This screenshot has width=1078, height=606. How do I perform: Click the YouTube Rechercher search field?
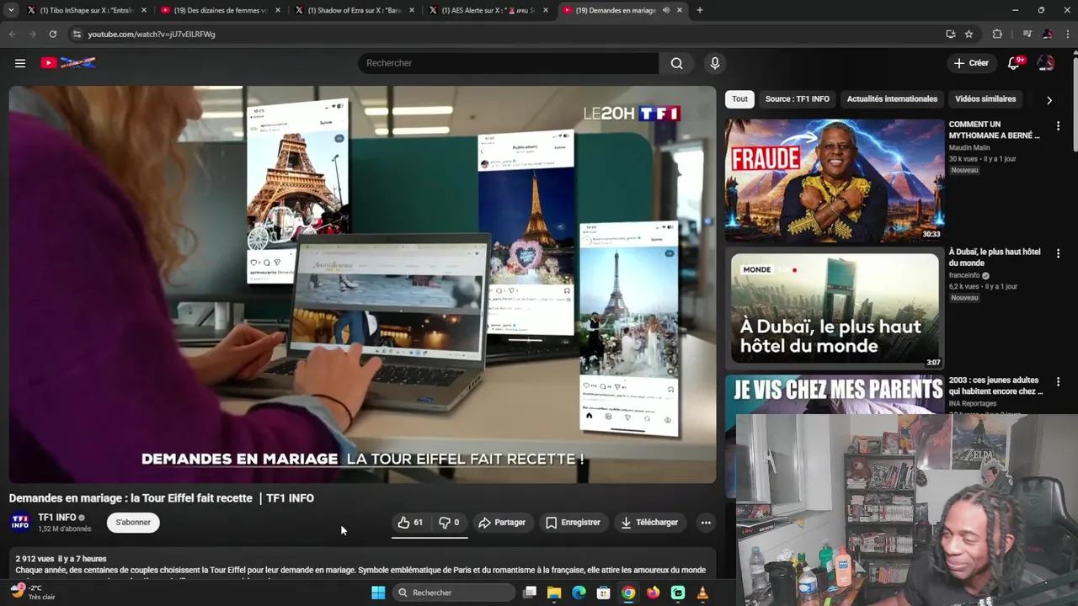click(509, 63)
